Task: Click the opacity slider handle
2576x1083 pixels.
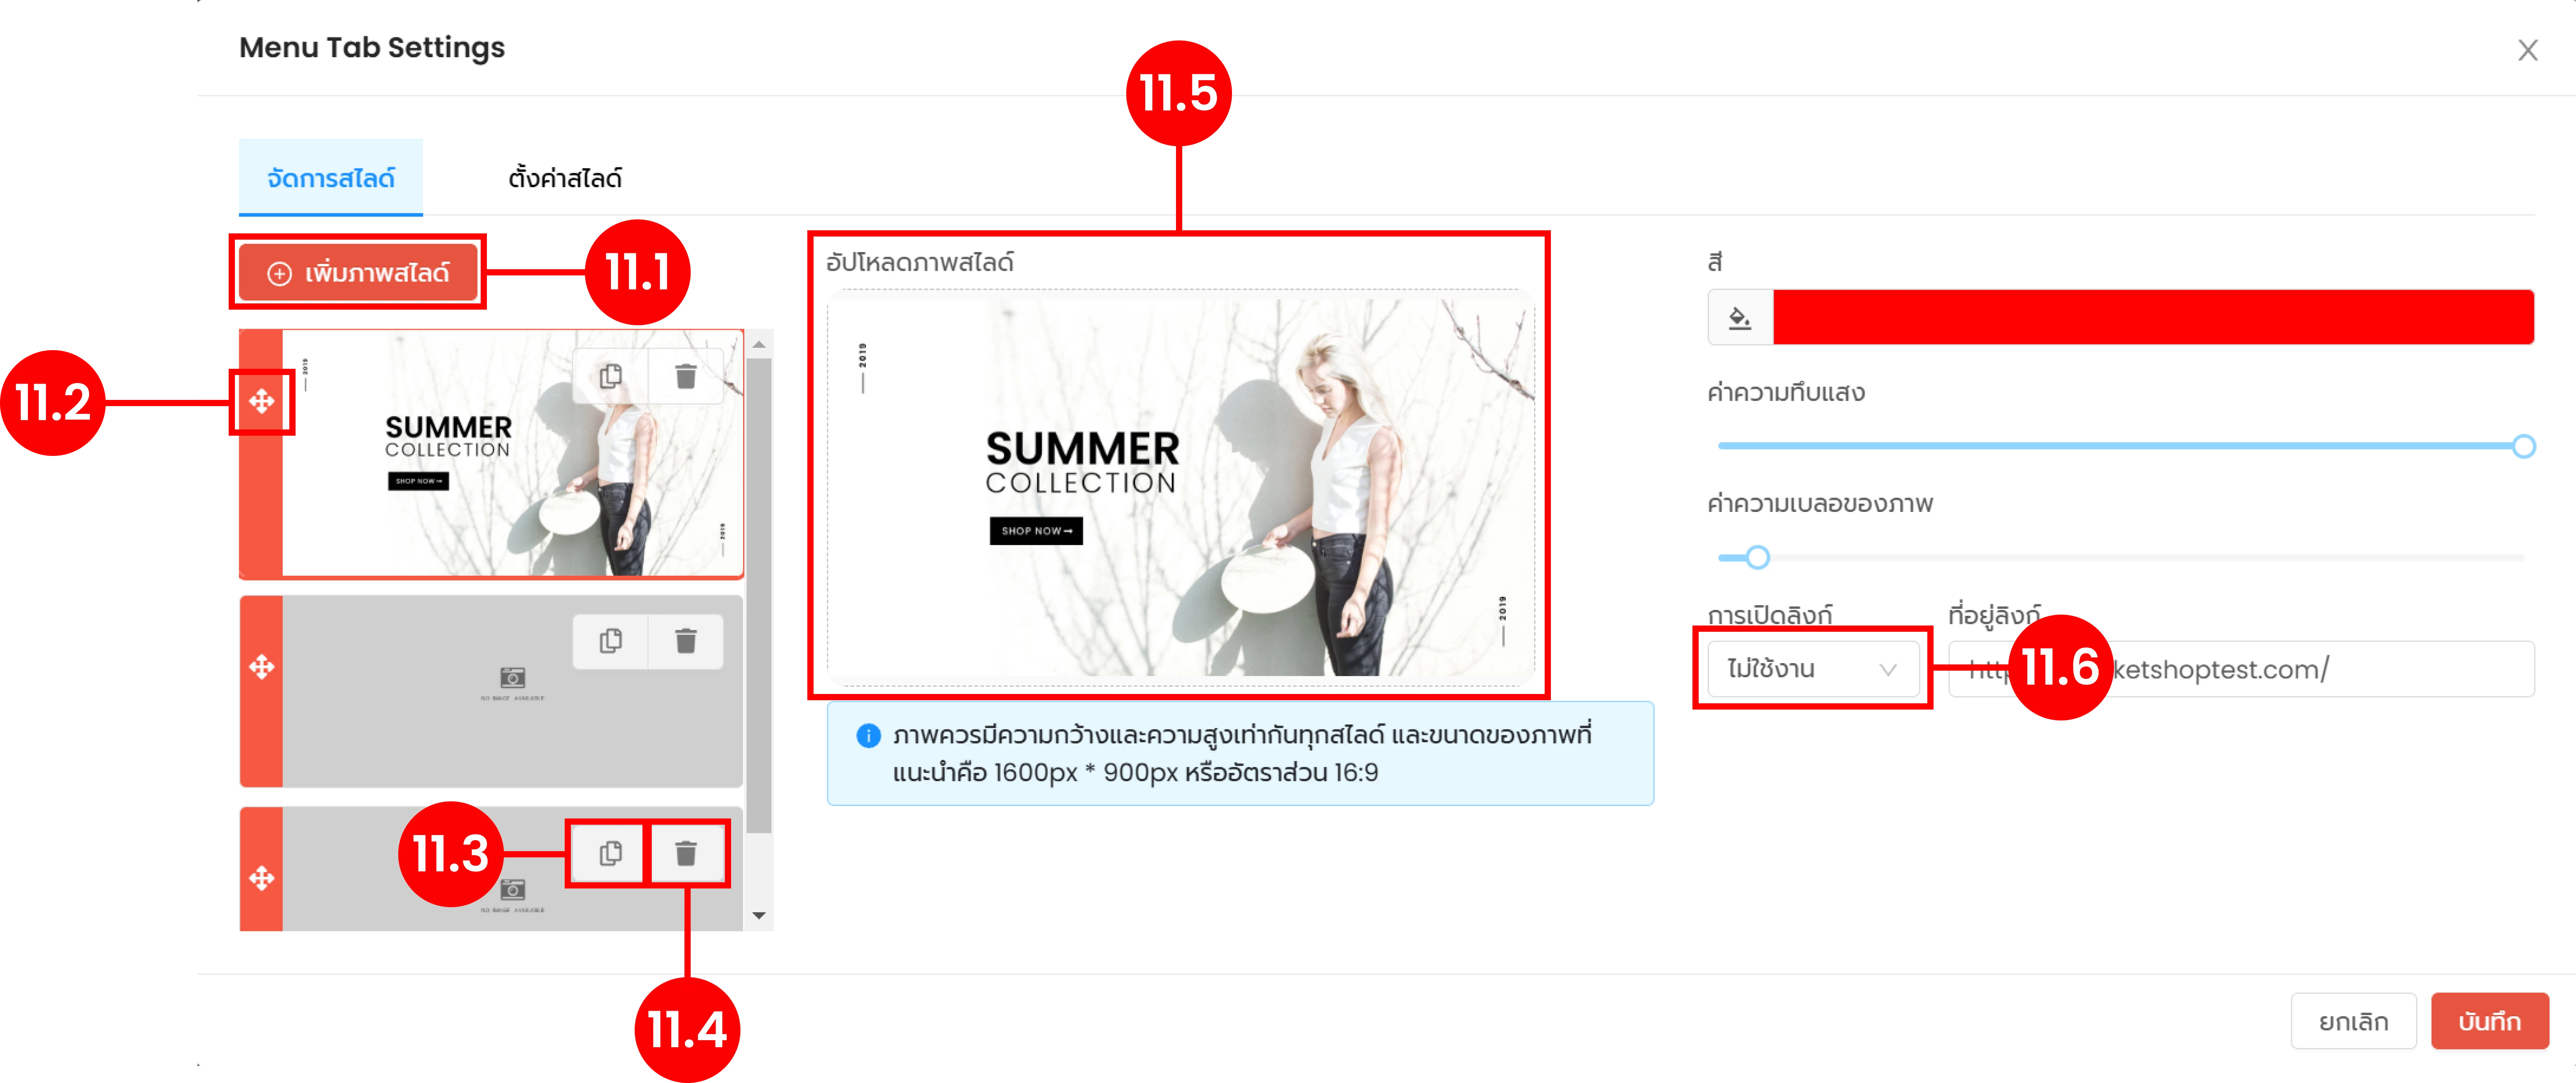Action: pyautogui.click(x=2523, y=446)
